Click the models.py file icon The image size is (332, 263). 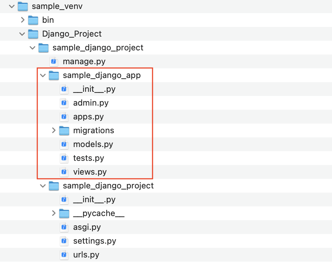64,144
